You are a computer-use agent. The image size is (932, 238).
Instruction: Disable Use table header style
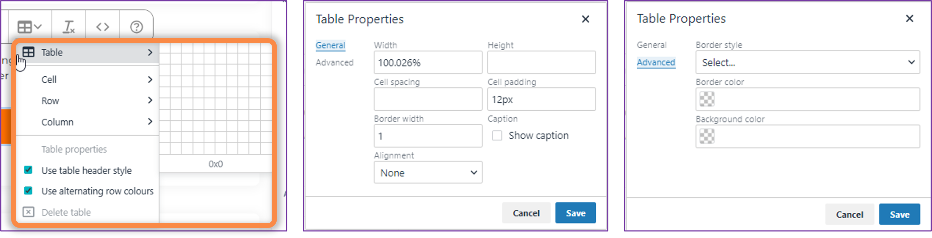[x=28, y=170]
